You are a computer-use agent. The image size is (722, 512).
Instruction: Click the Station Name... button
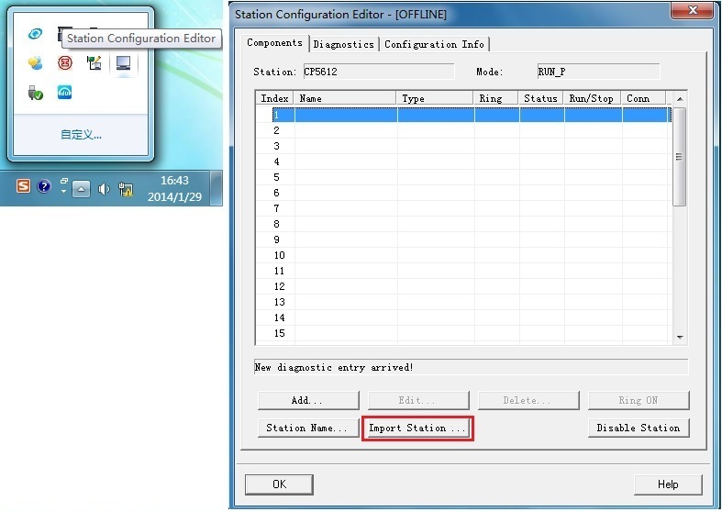(x=308, y=428)
